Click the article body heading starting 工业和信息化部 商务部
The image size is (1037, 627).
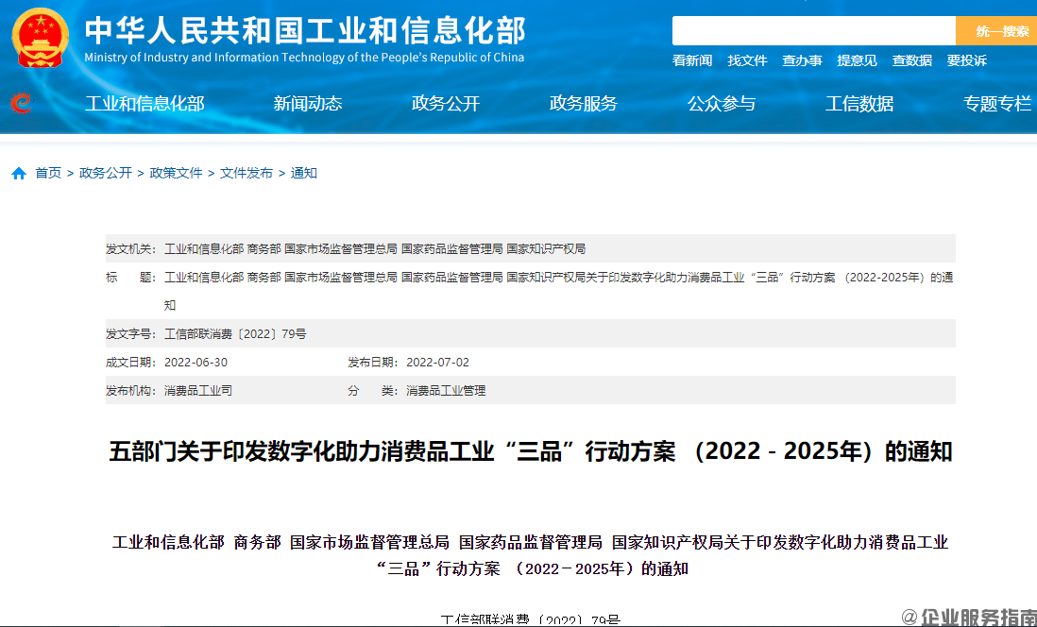click(531, 555)
